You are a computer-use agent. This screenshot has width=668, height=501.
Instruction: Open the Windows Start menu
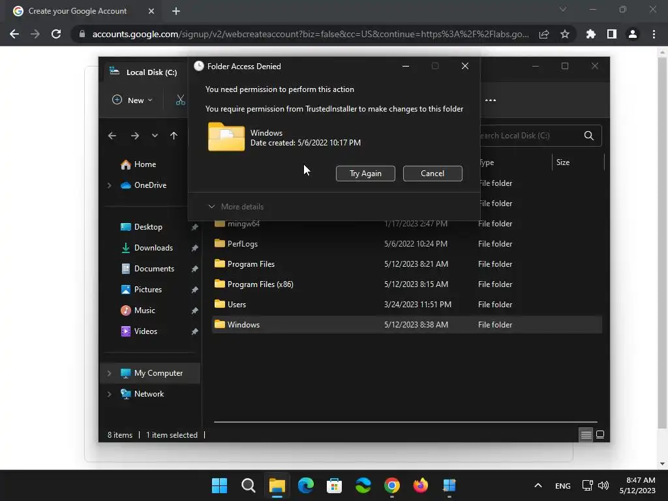219,485
